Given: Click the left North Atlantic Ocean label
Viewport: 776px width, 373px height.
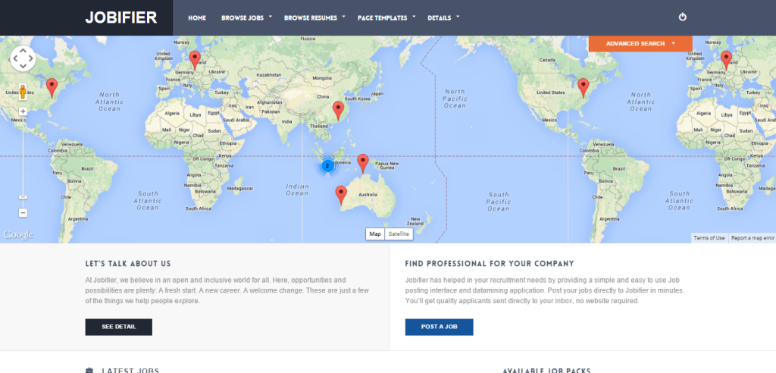Looking at the screenshot, I should click(109, 102).
